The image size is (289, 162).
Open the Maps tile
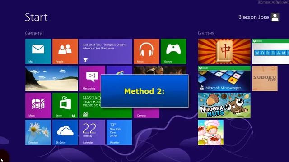pyautogui.click(x=38, y=105)
